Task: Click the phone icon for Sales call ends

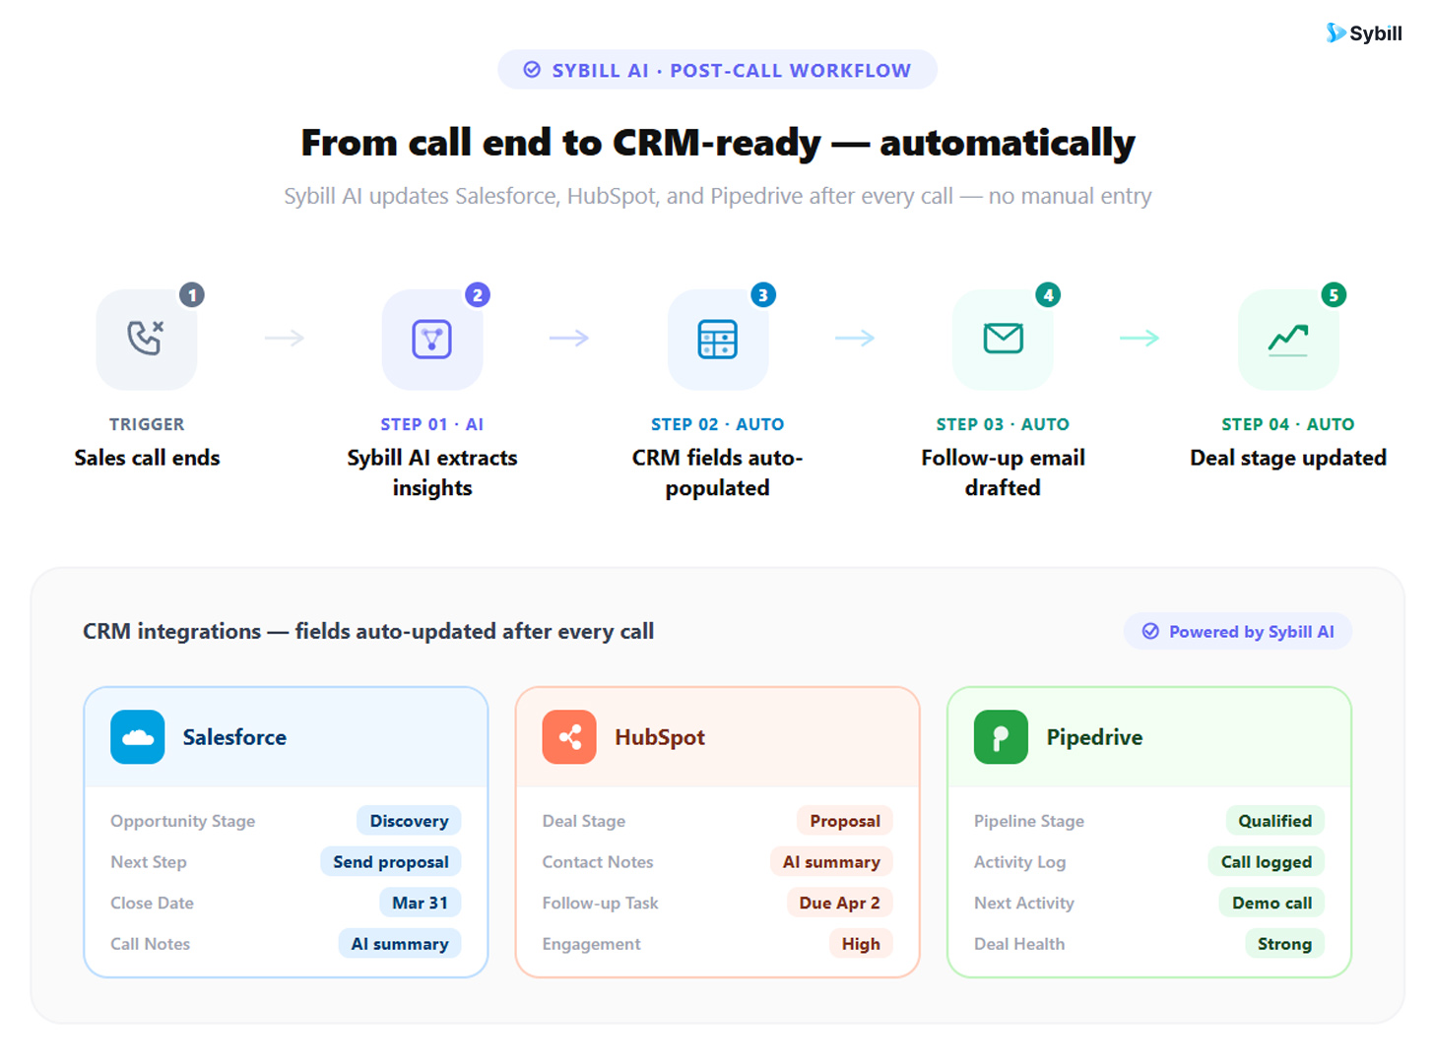Action: tap(146, 339)
